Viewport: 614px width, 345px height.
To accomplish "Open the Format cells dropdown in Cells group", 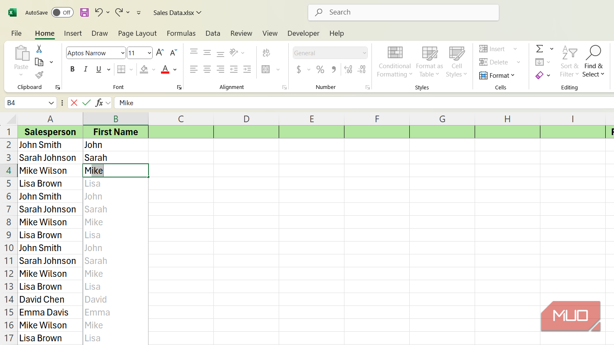I will (497, 75).
